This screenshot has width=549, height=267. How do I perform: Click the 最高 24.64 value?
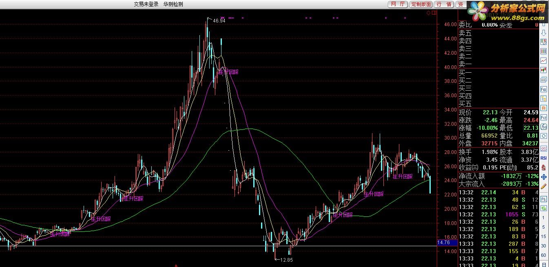click(530, 120)
